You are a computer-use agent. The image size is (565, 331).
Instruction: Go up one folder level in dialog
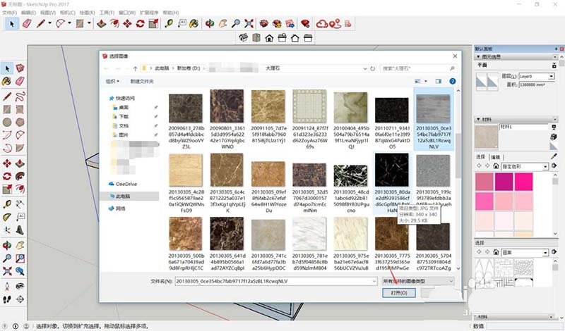(x=134, y=68)
